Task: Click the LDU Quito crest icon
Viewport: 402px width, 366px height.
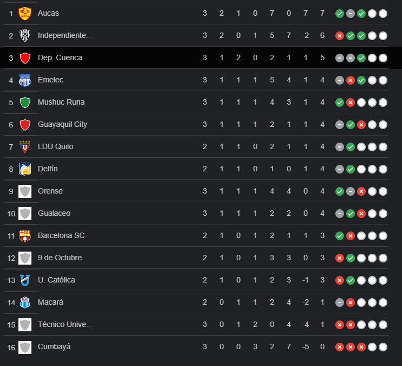Action: pyautogui.click(x=25, y=146)
